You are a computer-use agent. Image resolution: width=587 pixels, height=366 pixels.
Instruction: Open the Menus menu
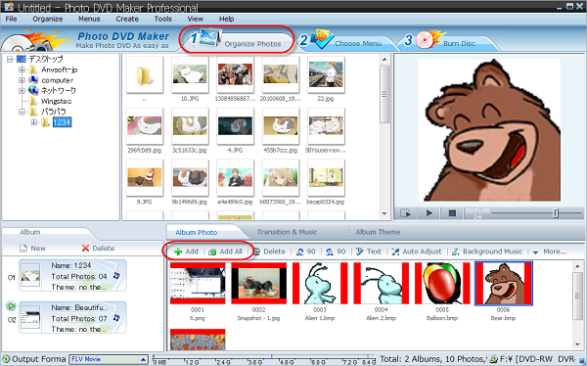coord(89,19)
